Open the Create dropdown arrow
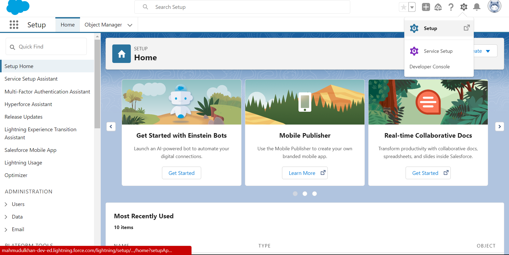Image resolution: width=509 pixels, height=255 pixels. pos(488,51)
